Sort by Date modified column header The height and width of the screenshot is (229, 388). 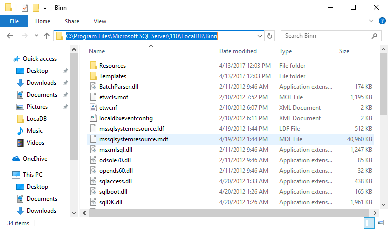tap(238, 51)
